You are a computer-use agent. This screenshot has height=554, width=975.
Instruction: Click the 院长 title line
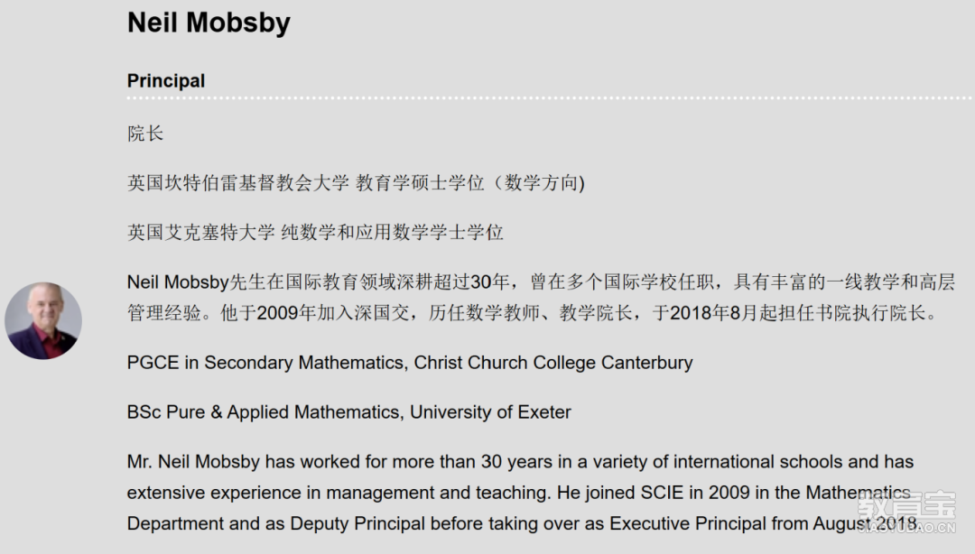pos(145,134)
